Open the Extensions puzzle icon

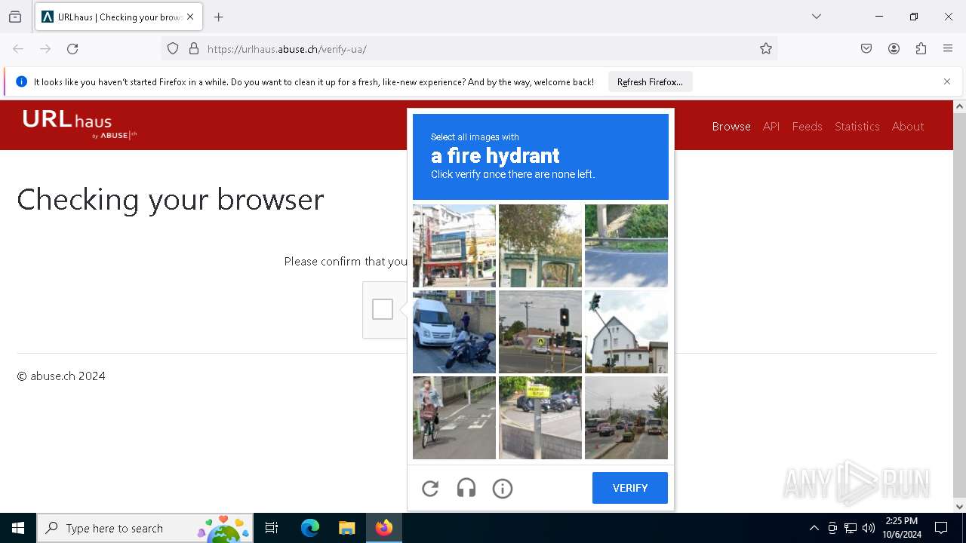point(921,49)
